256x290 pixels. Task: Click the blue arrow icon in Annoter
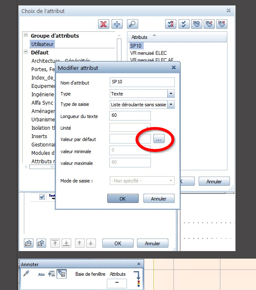click(137, 275)
